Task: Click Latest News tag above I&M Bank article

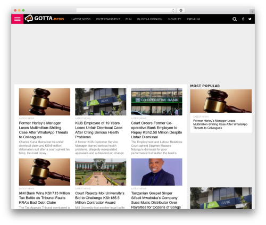Action: 27,188
